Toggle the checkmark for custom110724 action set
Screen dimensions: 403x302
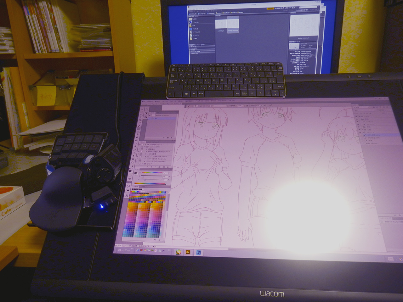pyautogui.click(x=139, y=147)
